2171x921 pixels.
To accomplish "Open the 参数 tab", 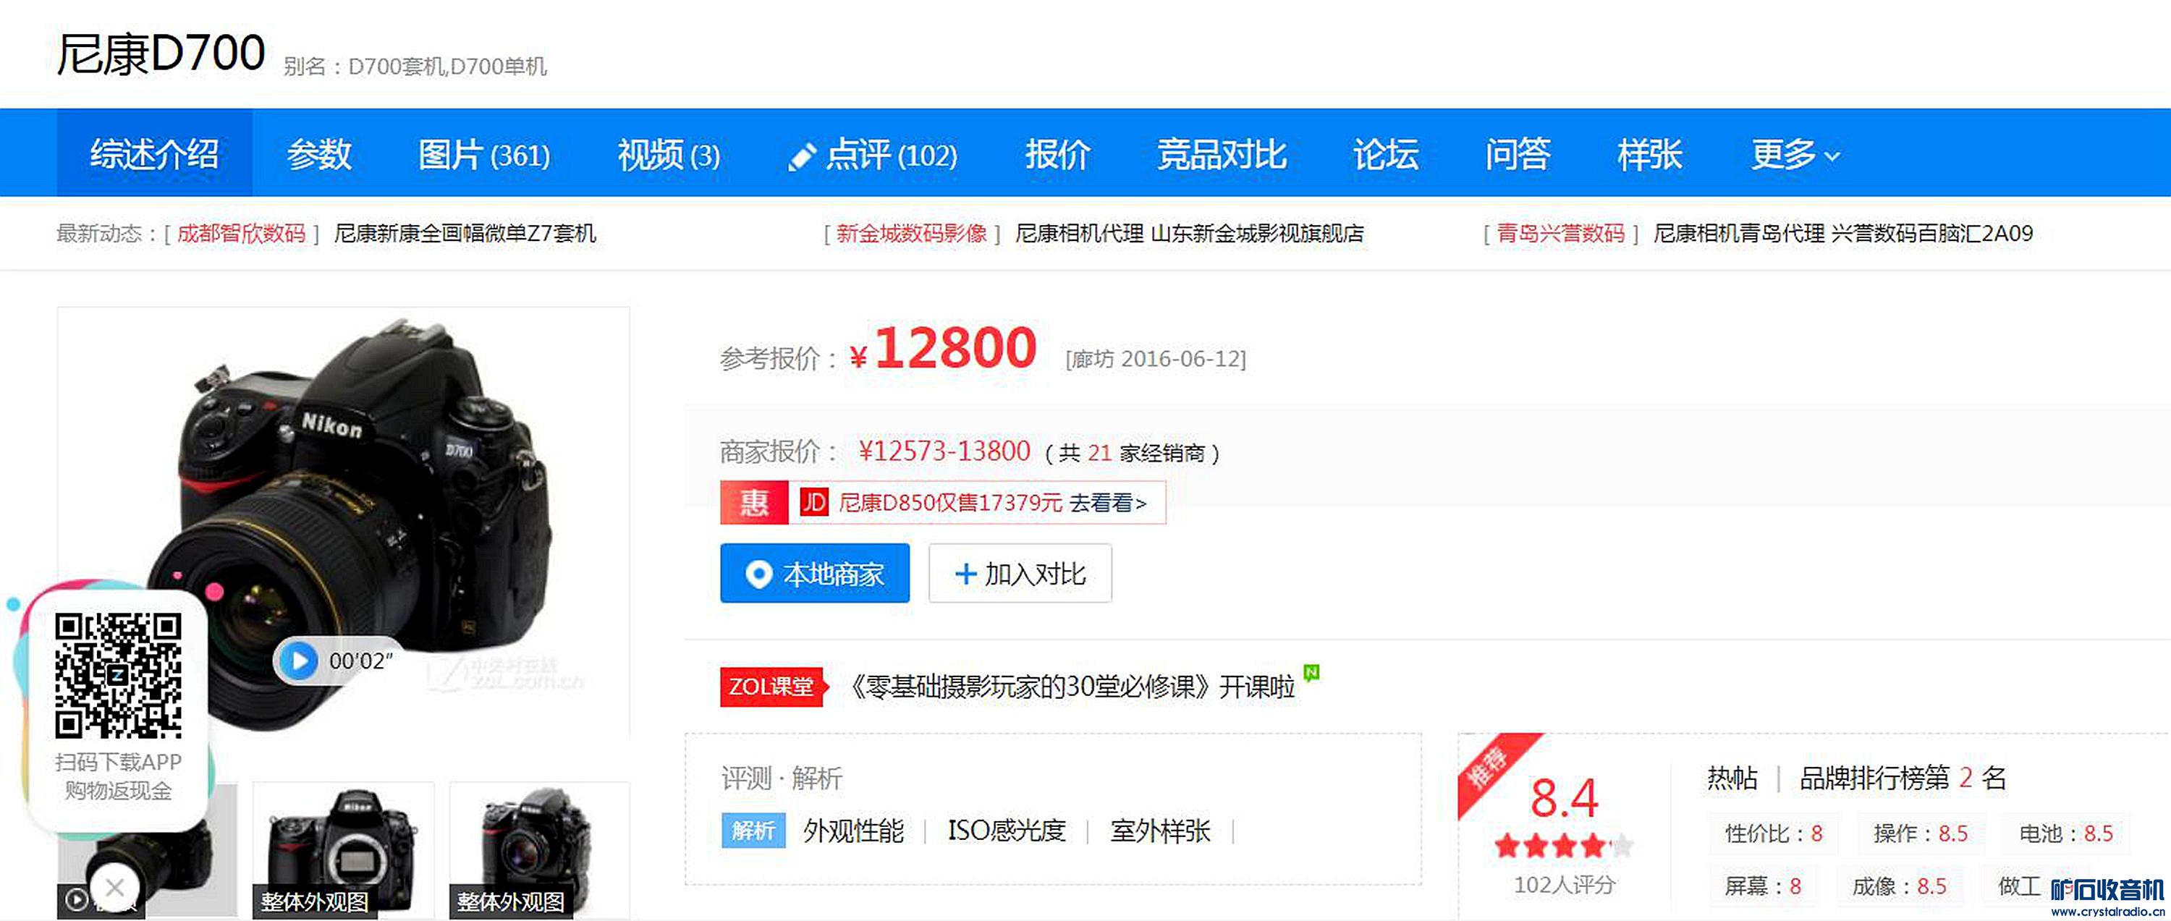I will 318,155.
